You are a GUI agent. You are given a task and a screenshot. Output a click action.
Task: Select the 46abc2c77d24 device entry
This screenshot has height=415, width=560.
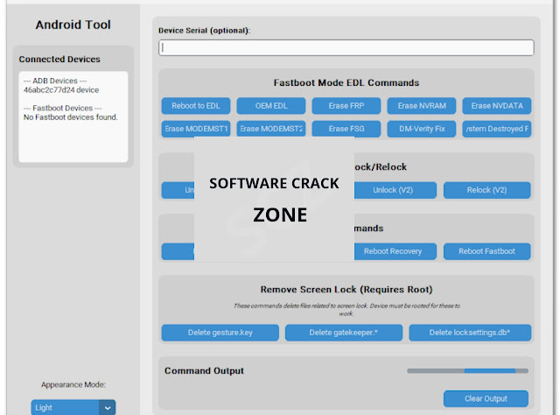61,90
